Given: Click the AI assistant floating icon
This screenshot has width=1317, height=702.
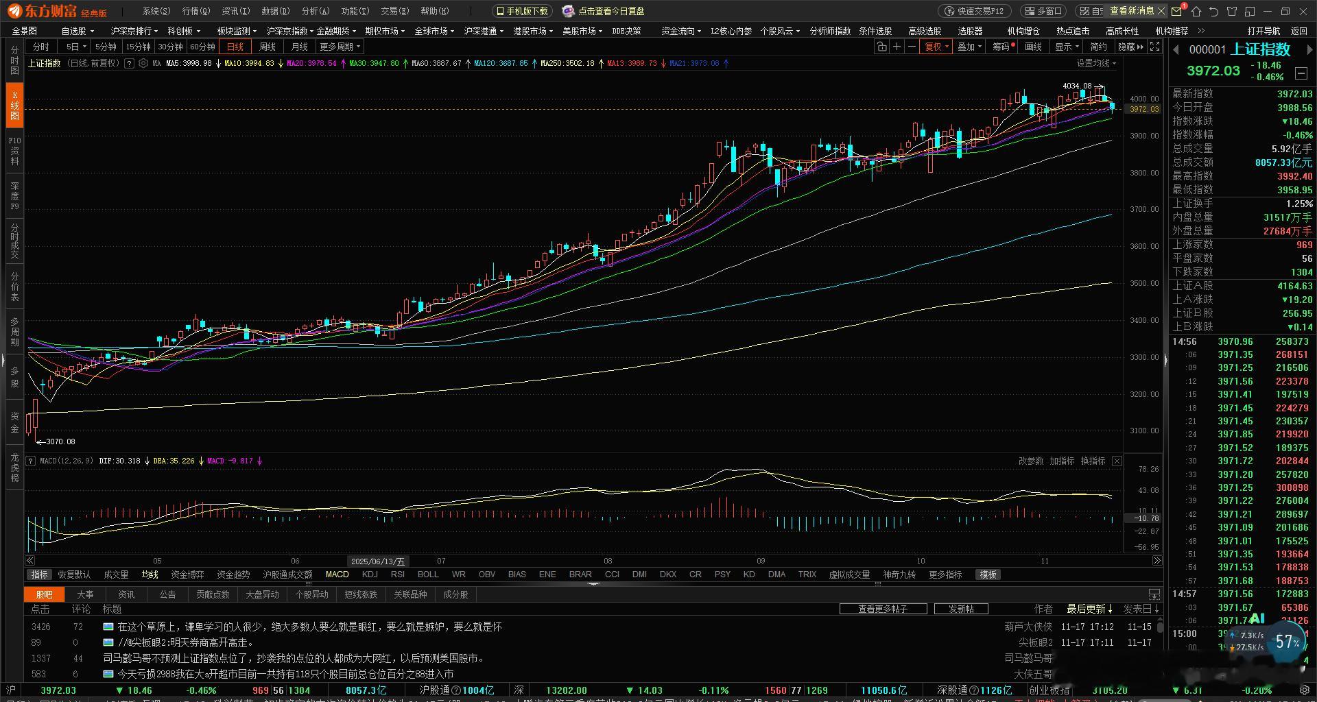Looking at the screenshot, I should pyautogui.click(x=1257, y=618).
